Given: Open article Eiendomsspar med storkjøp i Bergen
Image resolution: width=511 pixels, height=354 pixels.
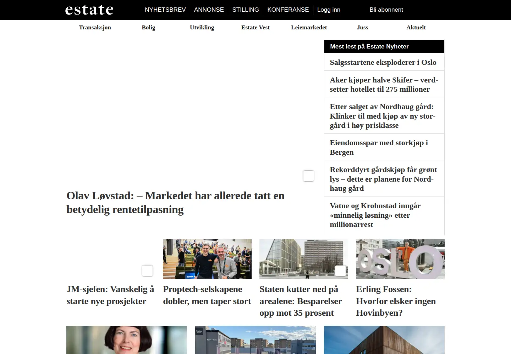Looking at the screenshot, I should tap(379, 147).
